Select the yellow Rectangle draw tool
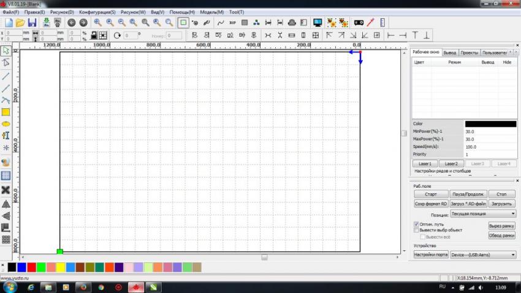 pos(6,112)
